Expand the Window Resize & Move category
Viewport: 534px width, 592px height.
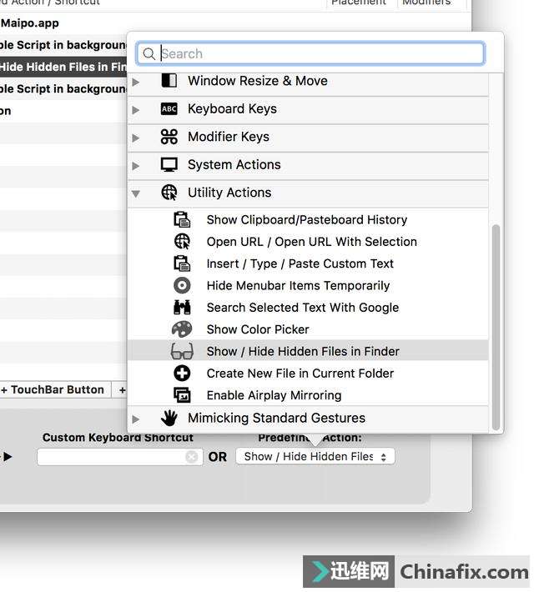136,82
